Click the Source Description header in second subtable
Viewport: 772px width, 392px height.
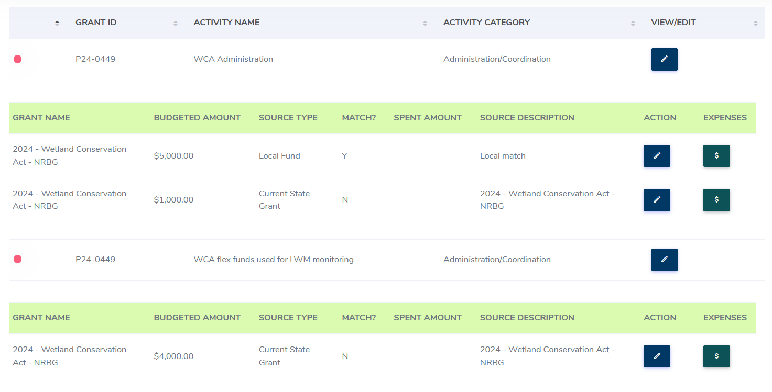click(527, 318)
